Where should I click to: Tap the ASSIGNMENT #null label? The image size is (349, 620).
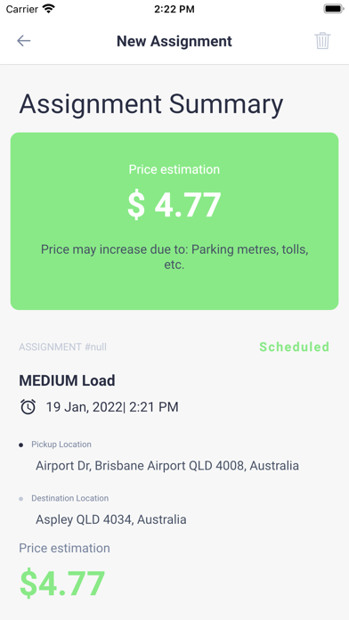tap(63, 347)
